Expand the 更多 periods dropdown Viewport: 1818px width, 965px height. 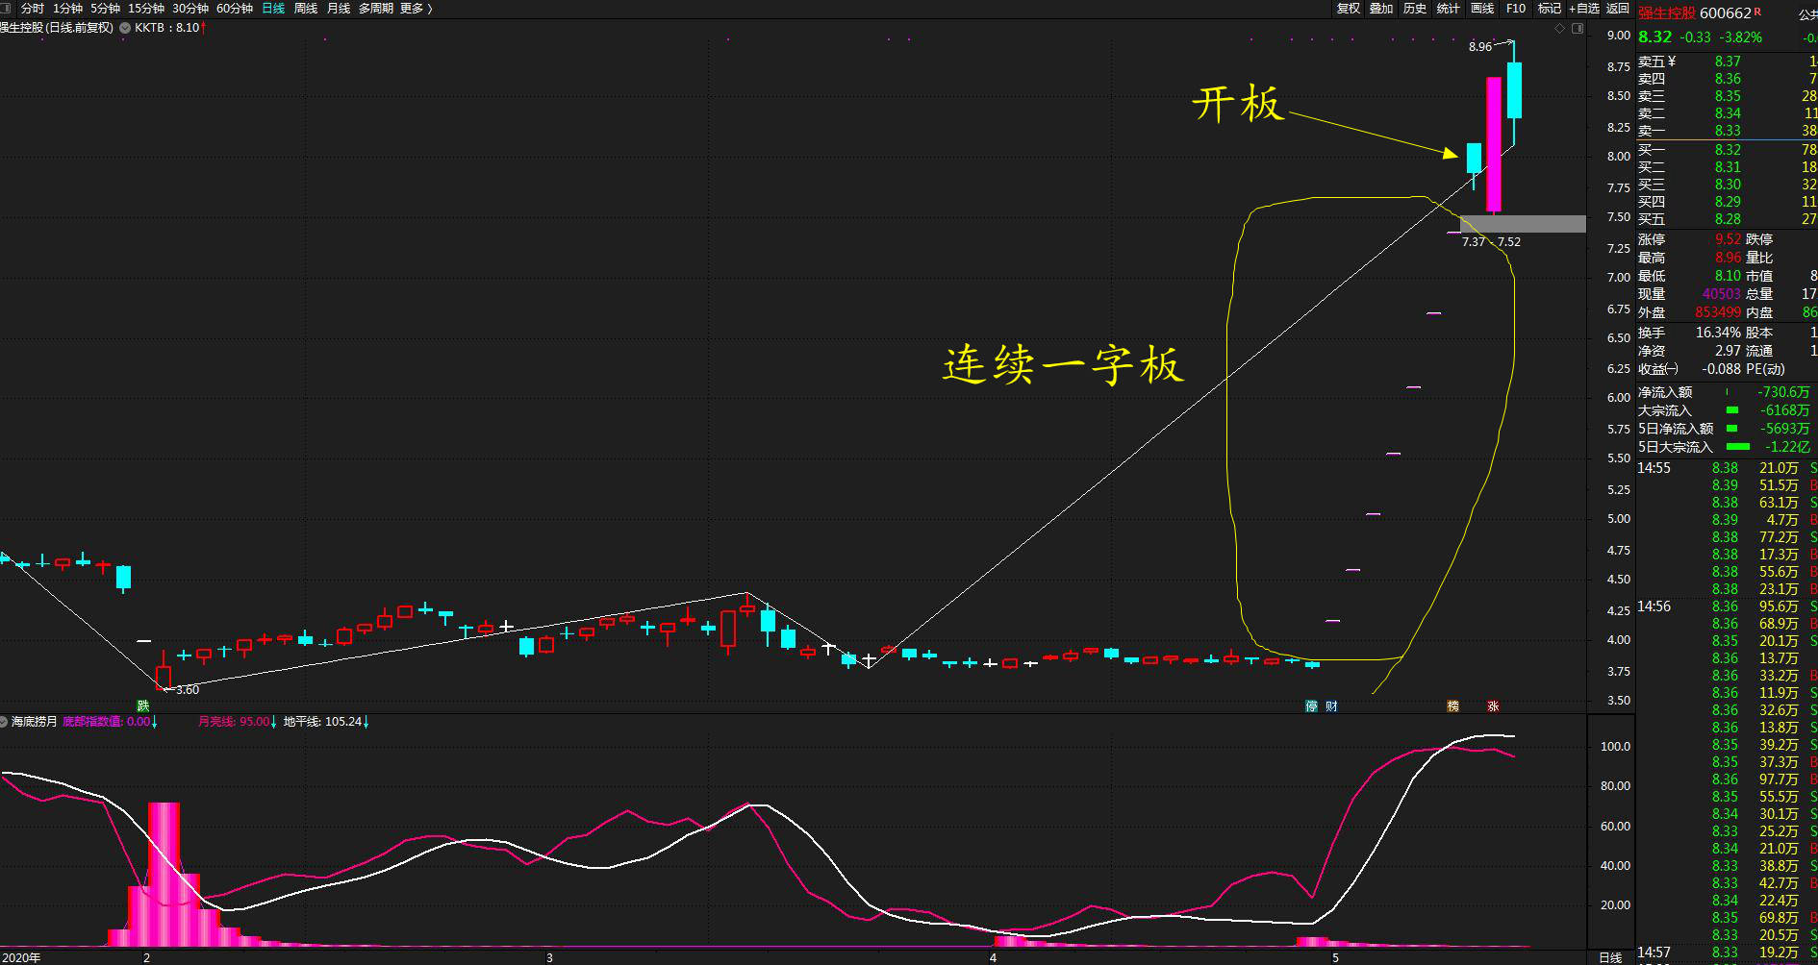tap(416, 8)
